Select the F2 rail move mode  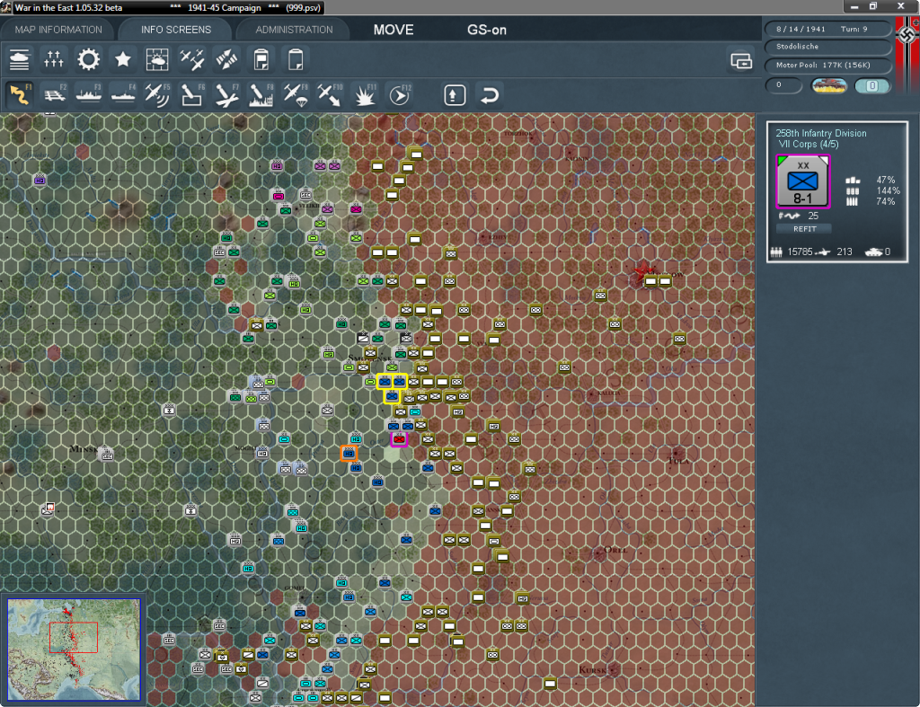[55, 94]
